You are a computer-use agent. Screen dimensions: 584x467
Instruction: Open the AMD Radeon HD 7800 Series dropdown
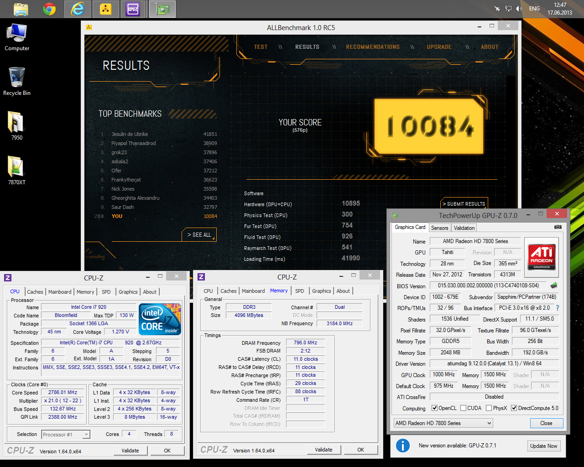pos(443,423)
